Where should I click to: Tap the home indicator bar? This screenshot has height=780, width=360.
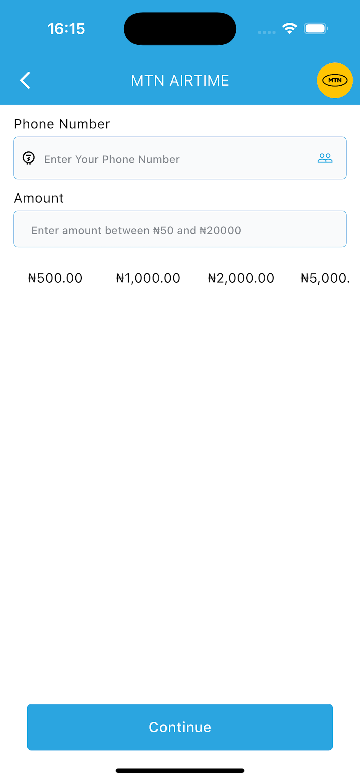point(180,770)
